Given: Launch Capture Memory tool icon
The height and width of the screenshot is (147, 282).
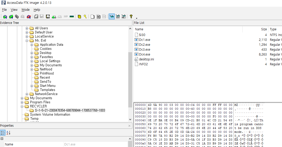Looking at the screenshot, I should pos(71,16).
